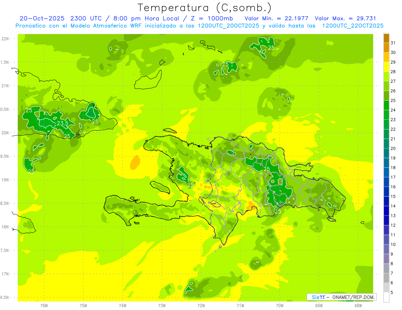
Task: Click the 18N latitude axis label
Action: point(6,227)
